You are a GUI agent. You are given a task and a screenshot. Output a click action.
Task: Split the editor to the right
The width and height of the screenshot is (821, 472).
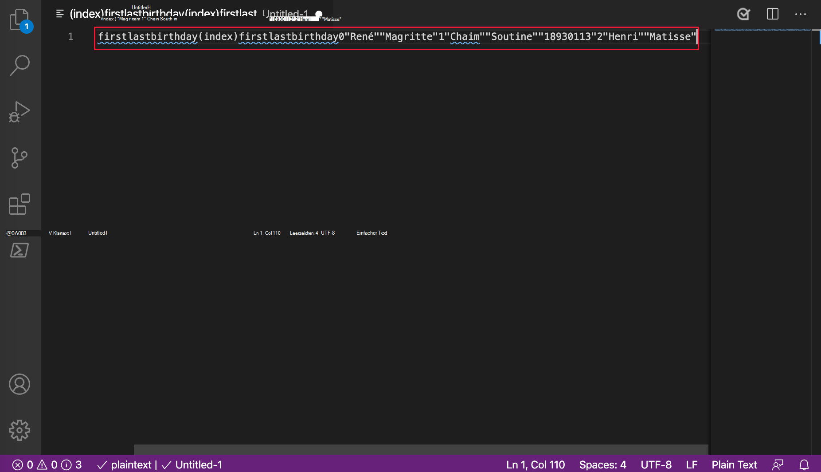[773, 14]
